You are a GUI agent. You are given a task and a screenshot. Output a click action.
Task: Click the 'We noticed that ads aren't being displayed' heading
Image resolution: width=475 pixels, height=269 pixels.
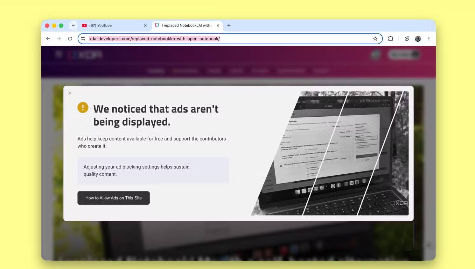[x=156, y=115]
